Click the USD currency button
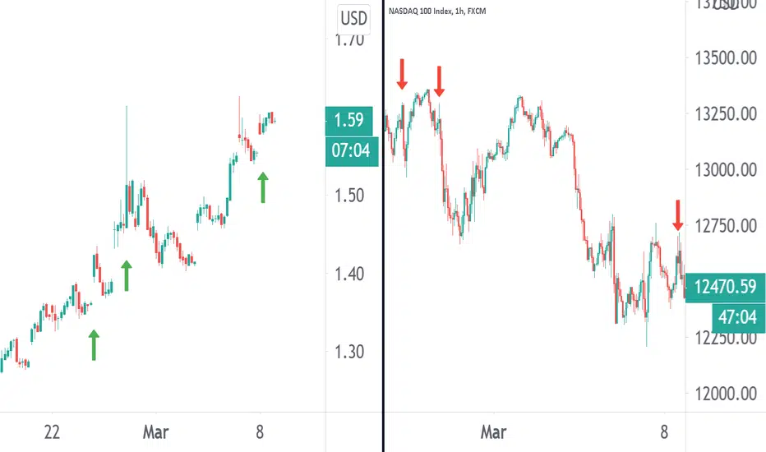766x452 pixels. (x=353, y=19)
